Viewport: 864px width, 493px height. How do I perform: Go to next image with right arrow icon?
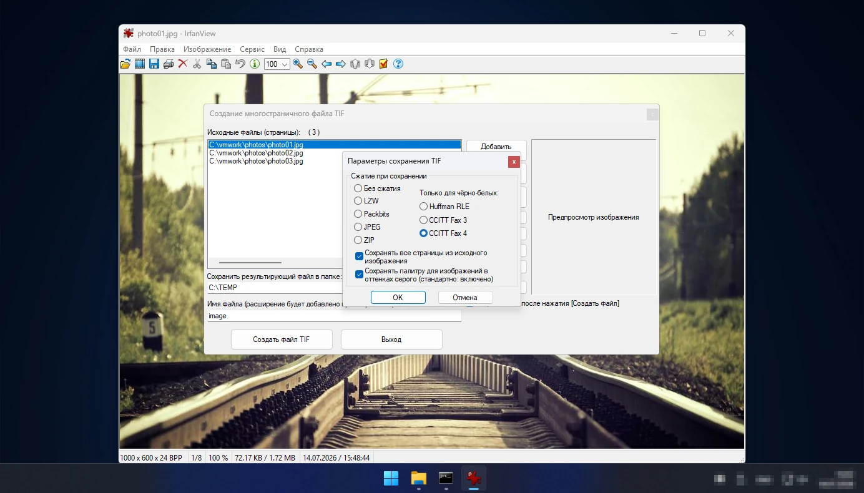click(341, 64)
